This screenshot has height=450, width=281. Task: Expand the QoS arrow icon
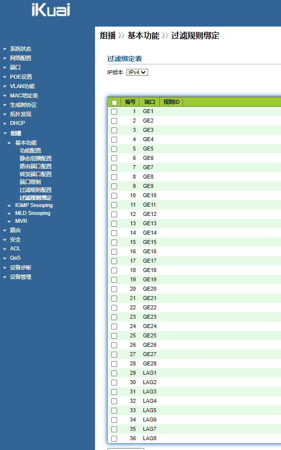point(4,258)
